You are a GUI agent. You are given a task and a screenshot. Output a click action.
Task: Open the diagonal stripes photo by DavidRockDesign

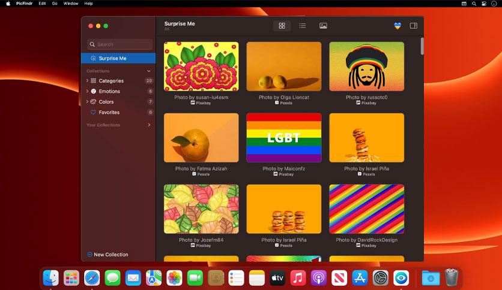(366, 209)
